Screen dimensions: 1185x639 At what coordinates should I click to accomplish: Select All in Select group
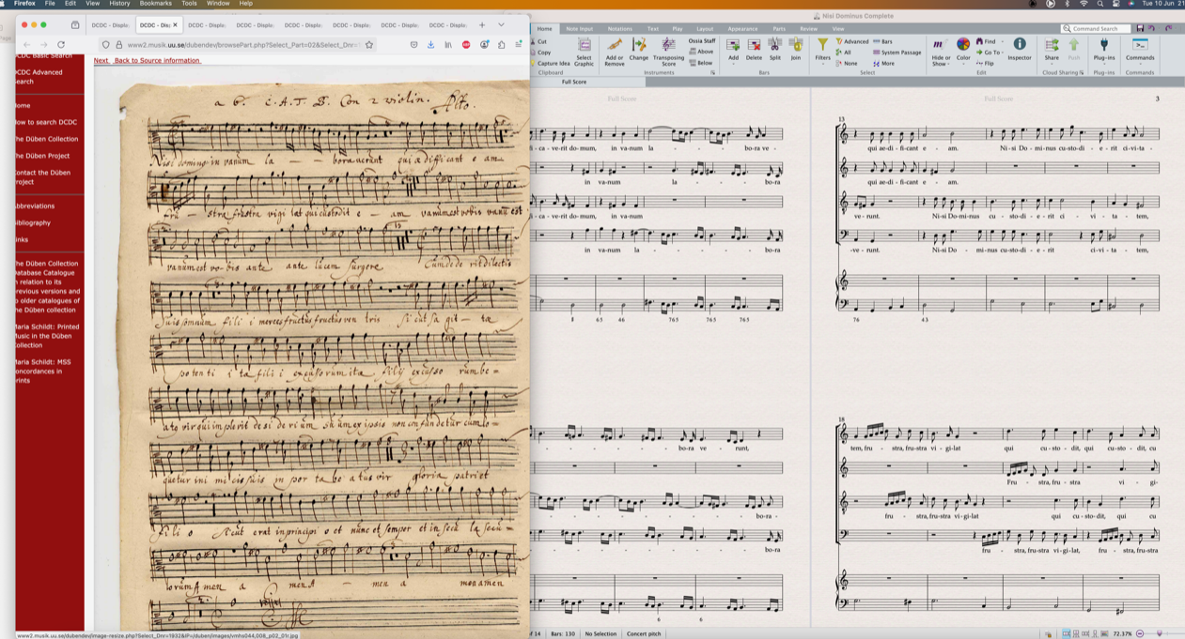click(844, 53)
